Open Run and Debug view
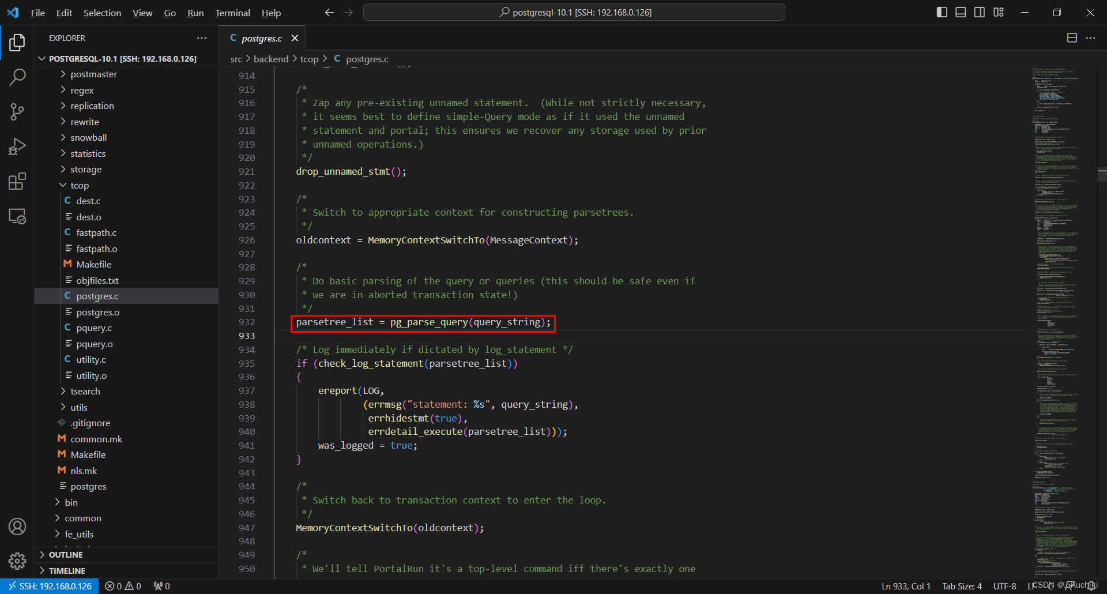 tap(17, 146)
